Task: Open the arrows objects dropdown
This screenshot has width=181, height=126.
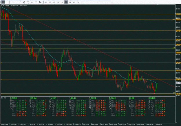Action: pyautogui.click(x=41, y=2)
